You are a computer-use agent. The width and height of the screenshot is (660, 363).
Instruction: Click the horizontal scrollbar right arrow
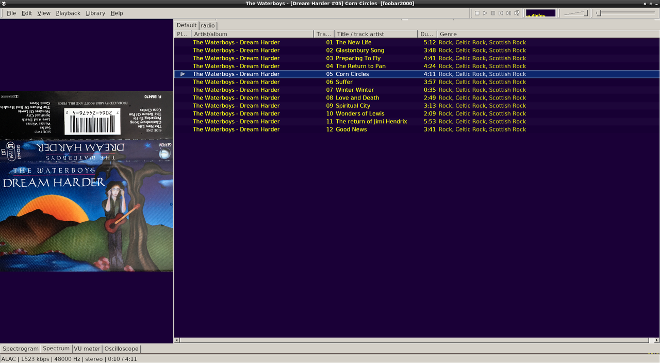[x=656, y=340]
